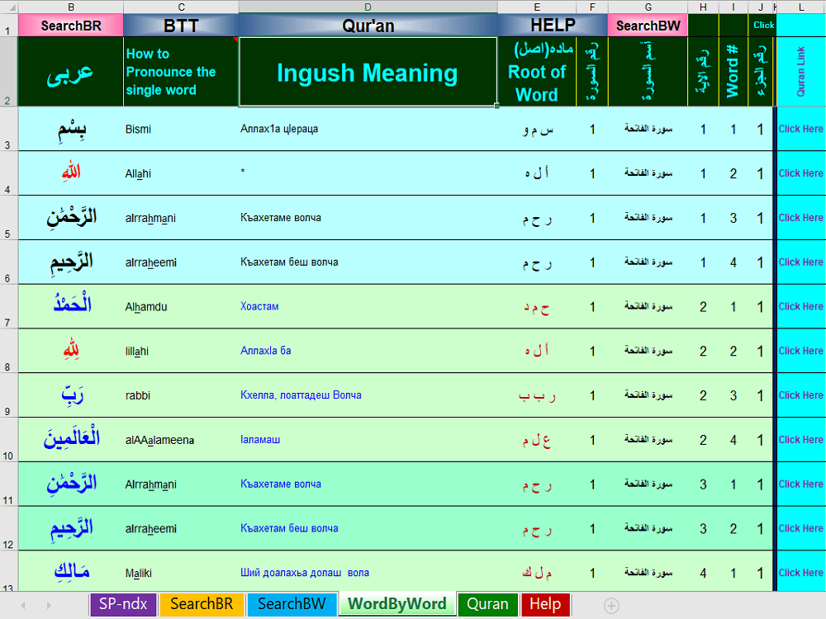Select the عربى header cell

point(70,72)
